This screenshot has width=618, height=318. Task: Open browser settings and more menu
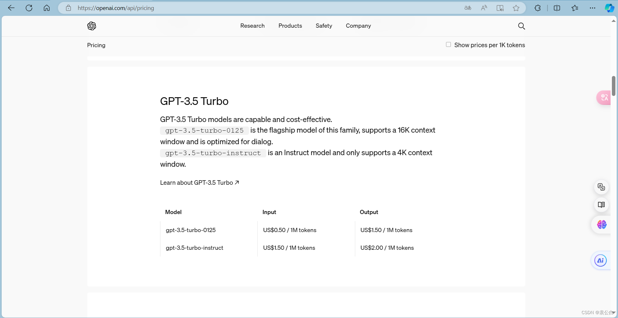coord(593,8)
